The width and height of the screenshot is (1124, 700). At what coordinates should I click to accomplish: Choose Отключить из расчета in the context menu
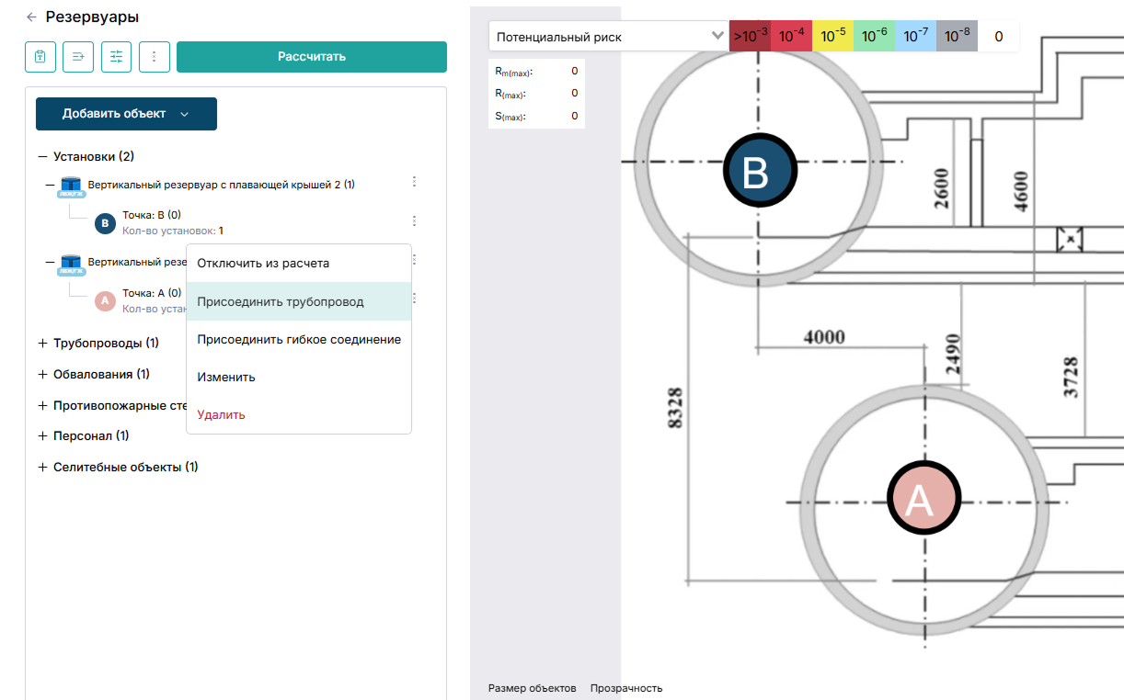click(x=299, y=264)
